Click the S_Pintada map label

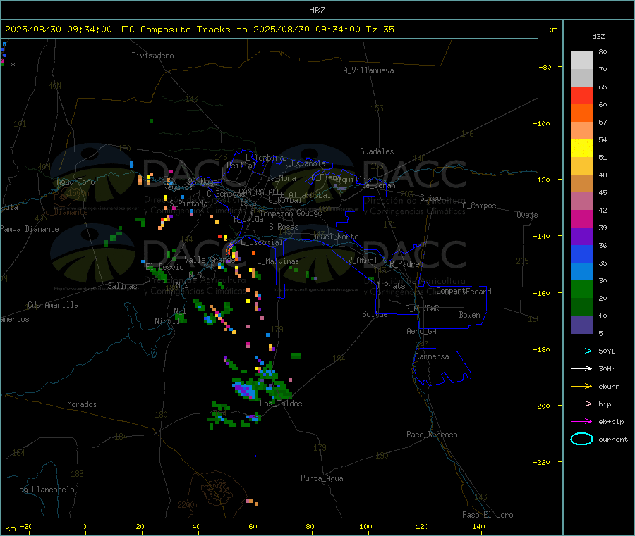pos(188,204)
